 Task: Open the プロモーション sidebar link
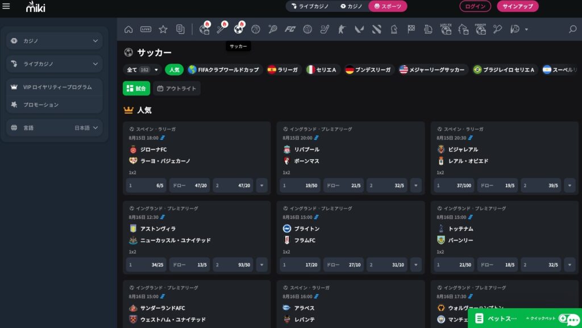[x=54, y=105]
